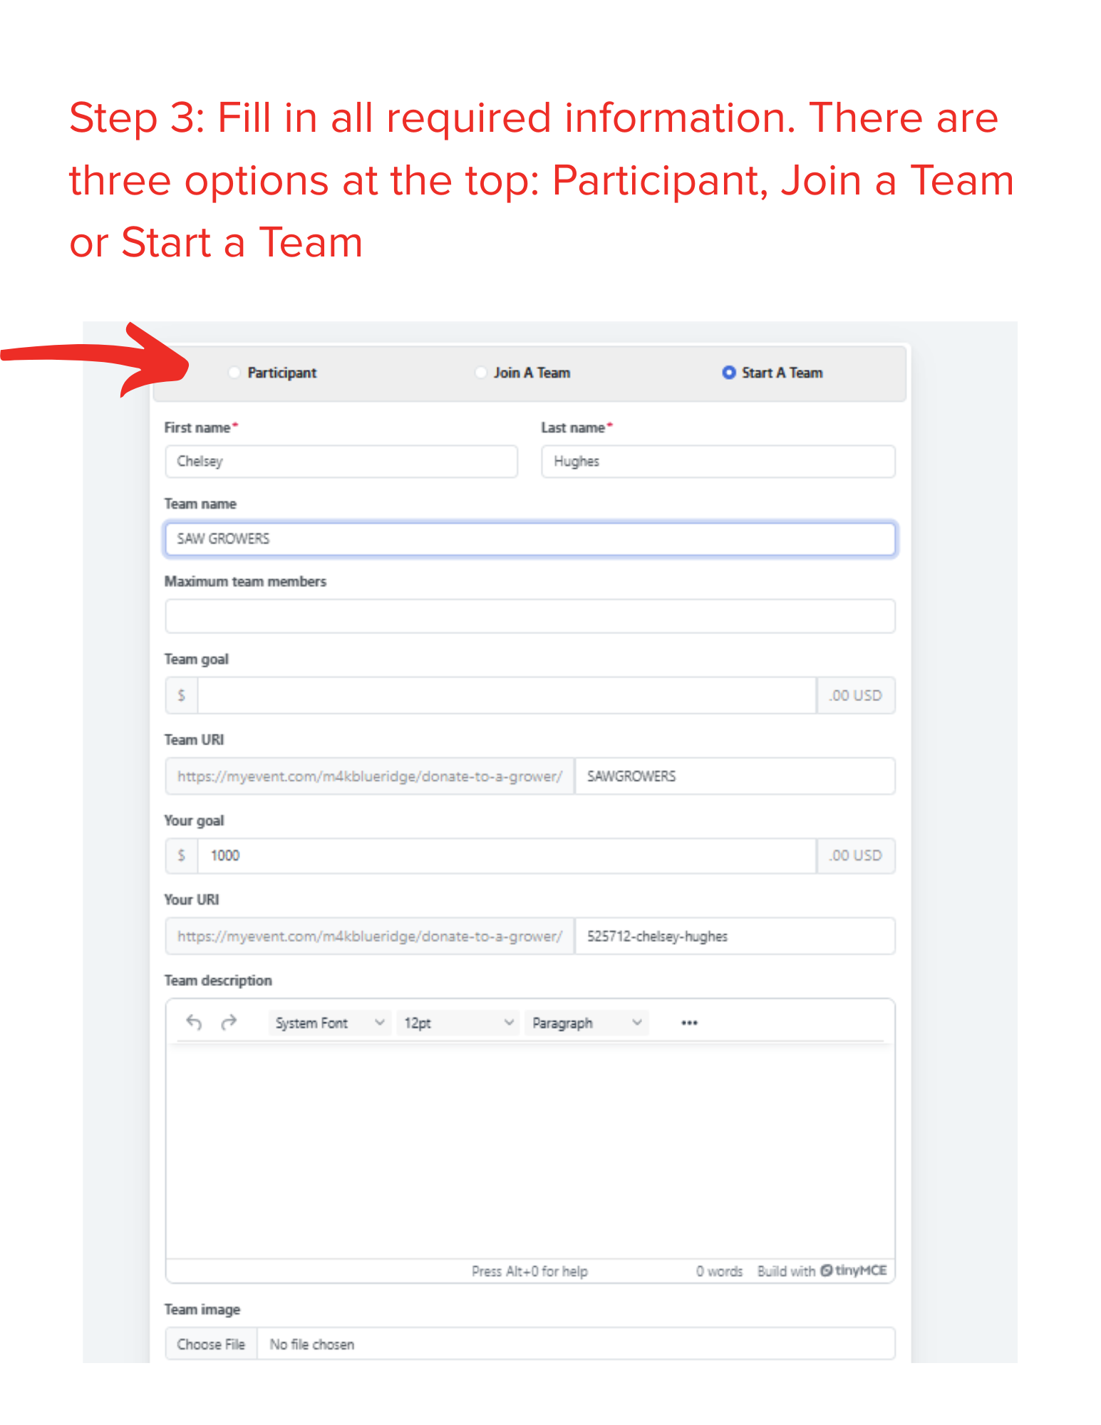Select the Participant radio option

(x=234, y=373)
